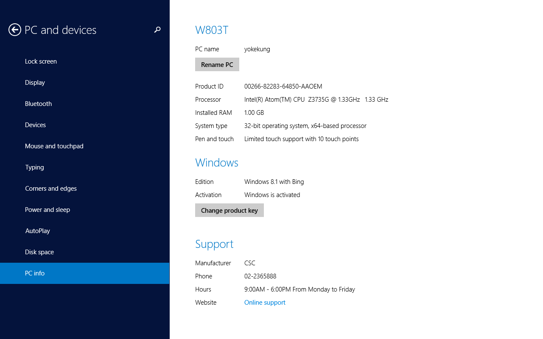
Task: Open search with the magnifier icon
Action: click(x=157, y=30)
